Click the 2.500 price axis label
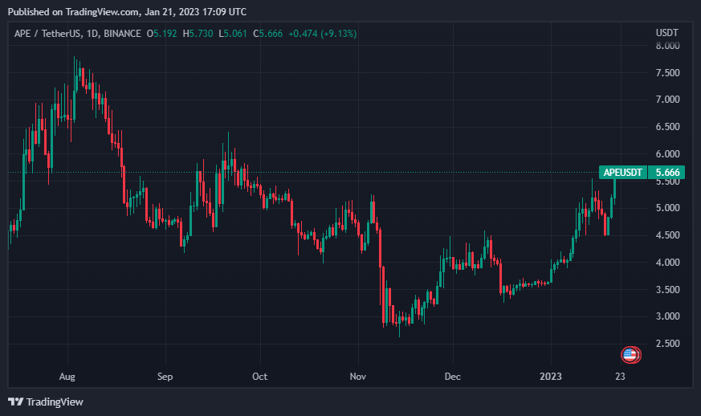This screenshot has height=416, width=701. point(667,344)
